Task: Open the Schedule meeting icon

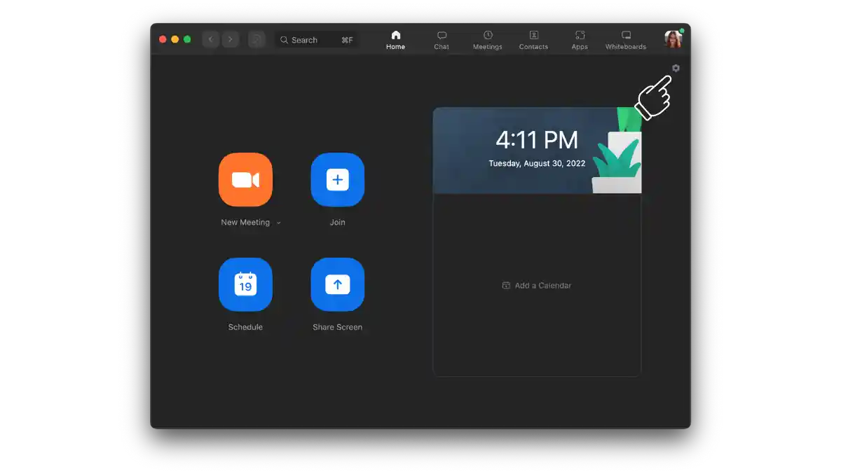Action: tap(245, 284)
